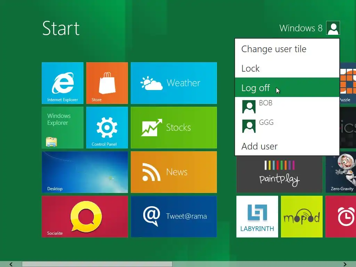Open the Puzzle tile at right edge
Image resolution: width=356 pixels, height=267 pixels.
(x=348, y=83)
